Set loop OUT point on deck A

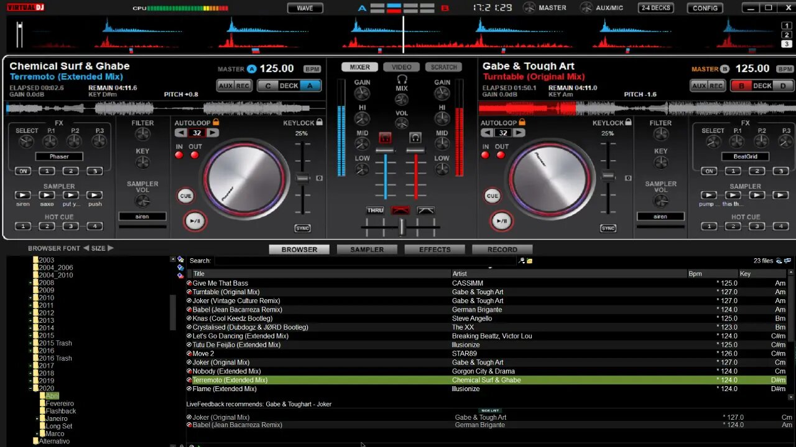pyautogui.click(x=195, y=155)
